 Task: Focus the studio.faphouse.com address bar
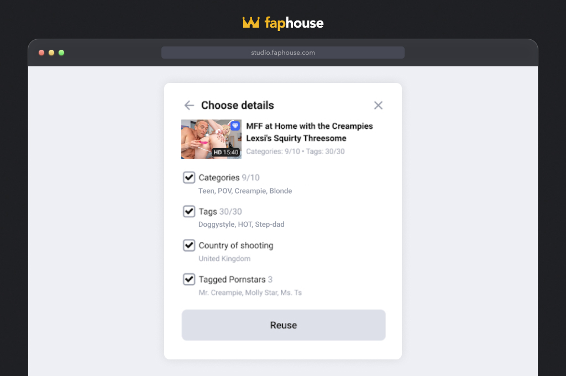click(282, 53)
